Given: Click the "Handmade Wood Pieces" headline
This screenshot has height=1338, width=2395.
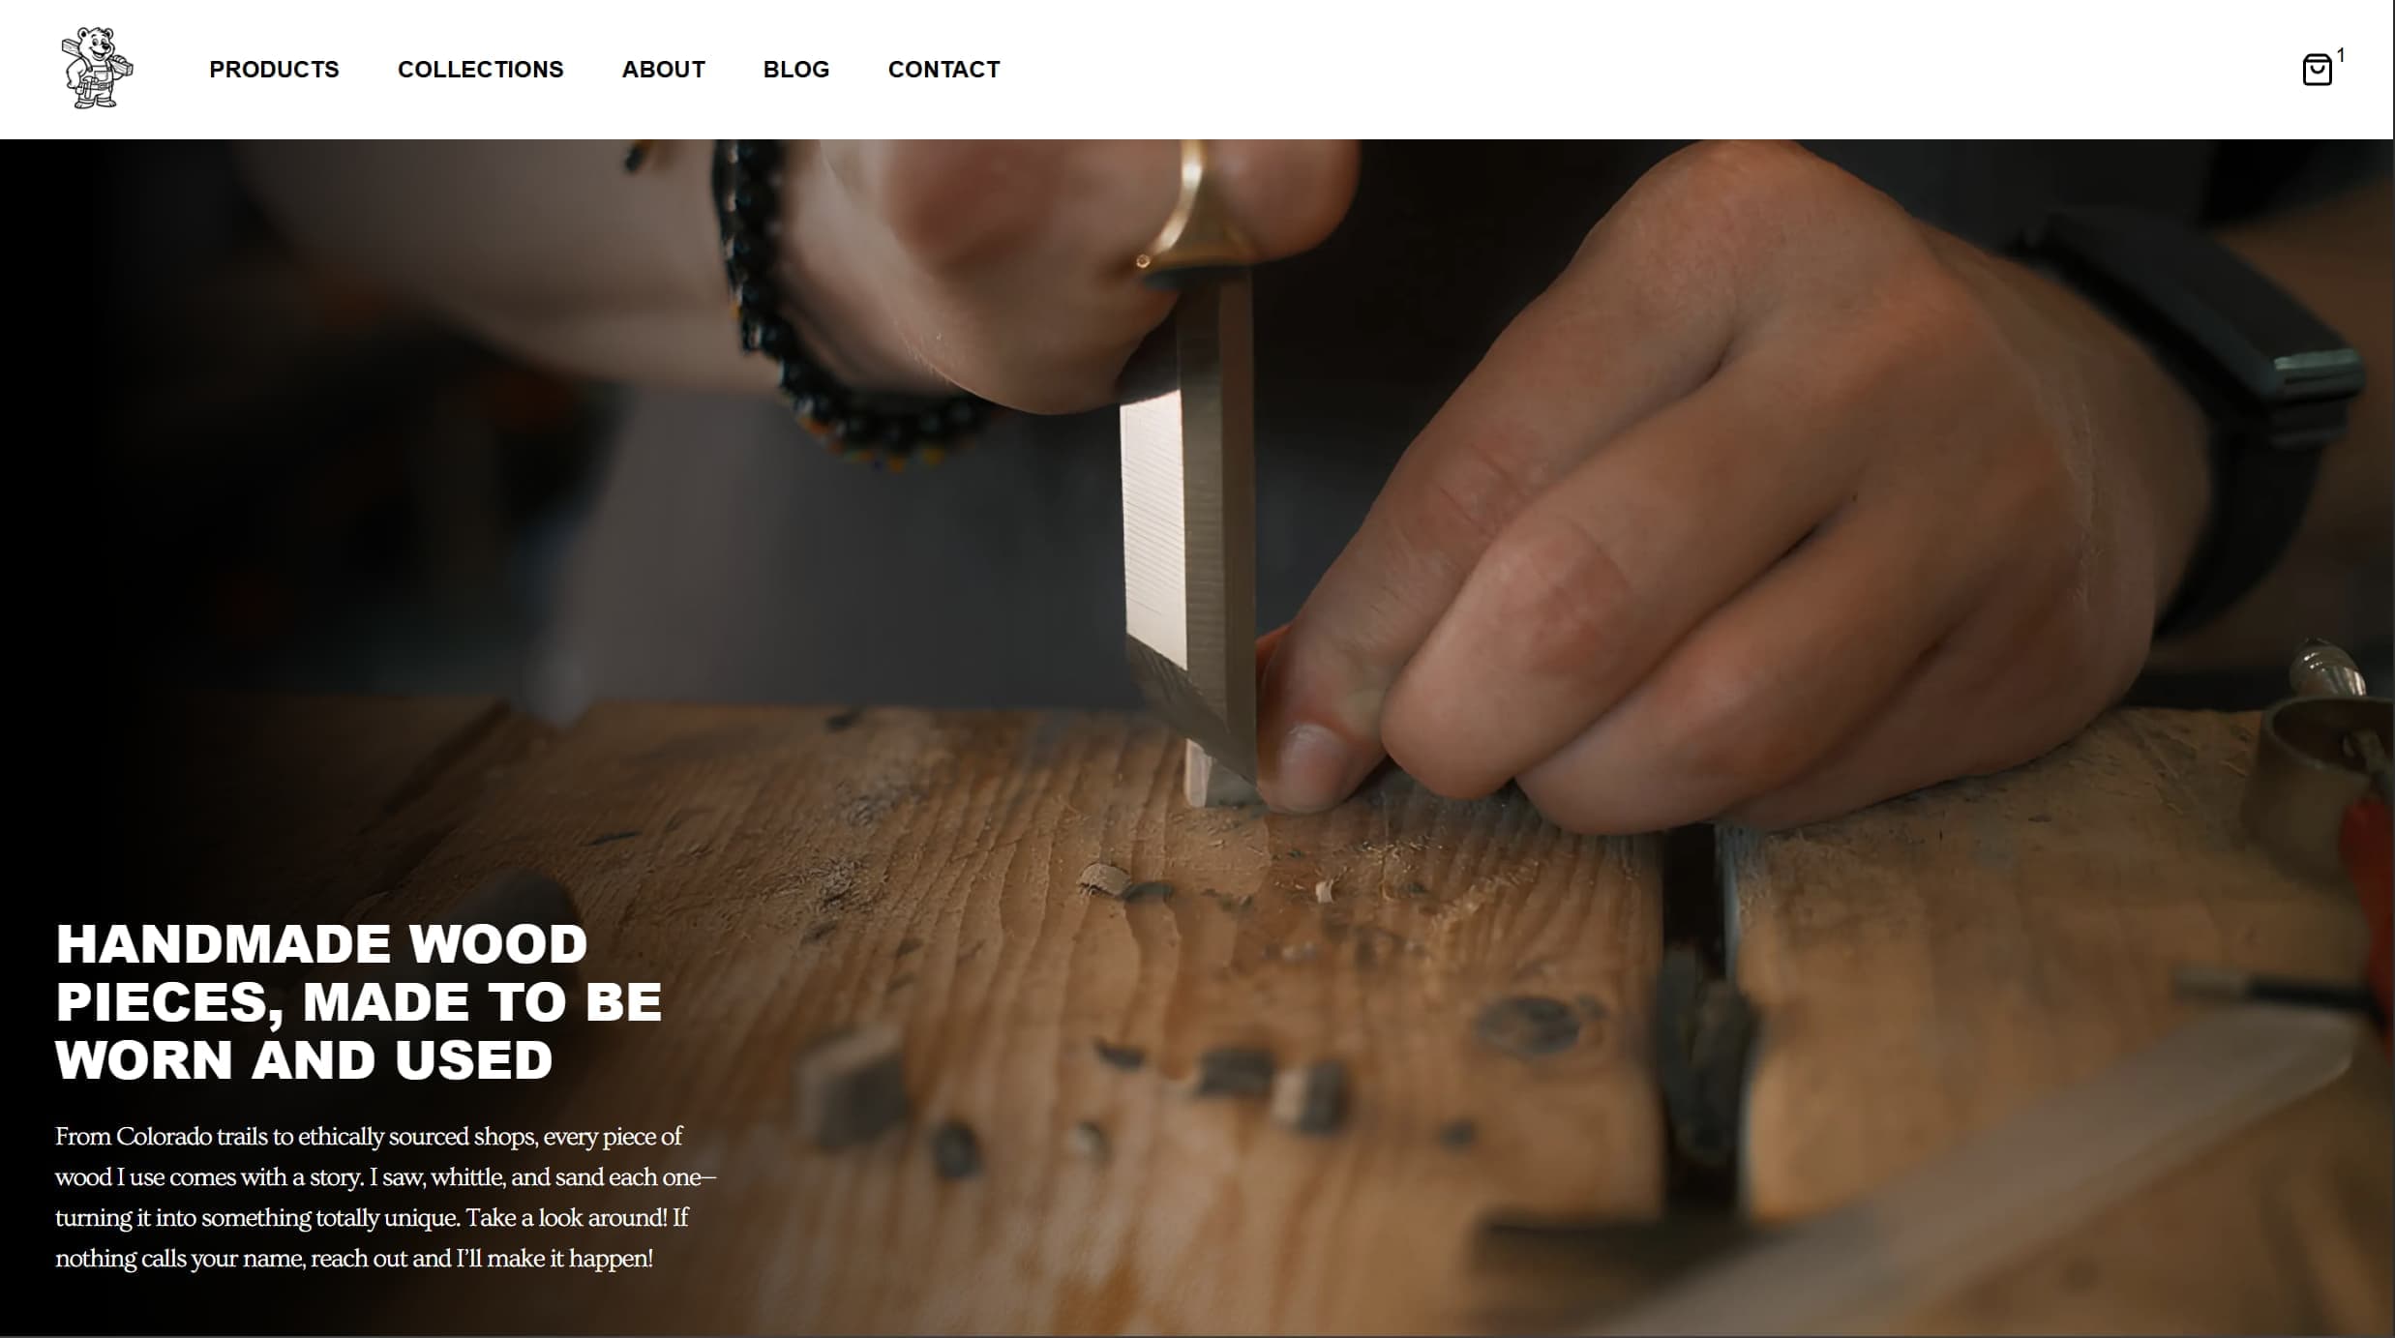Looking at the screenshot, I should point(359,1001).
